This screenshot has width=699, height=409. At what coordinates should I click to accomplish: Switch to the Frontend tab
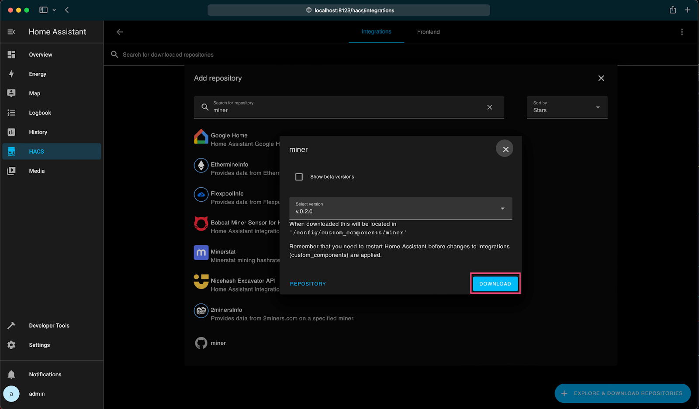click(428, 32)
